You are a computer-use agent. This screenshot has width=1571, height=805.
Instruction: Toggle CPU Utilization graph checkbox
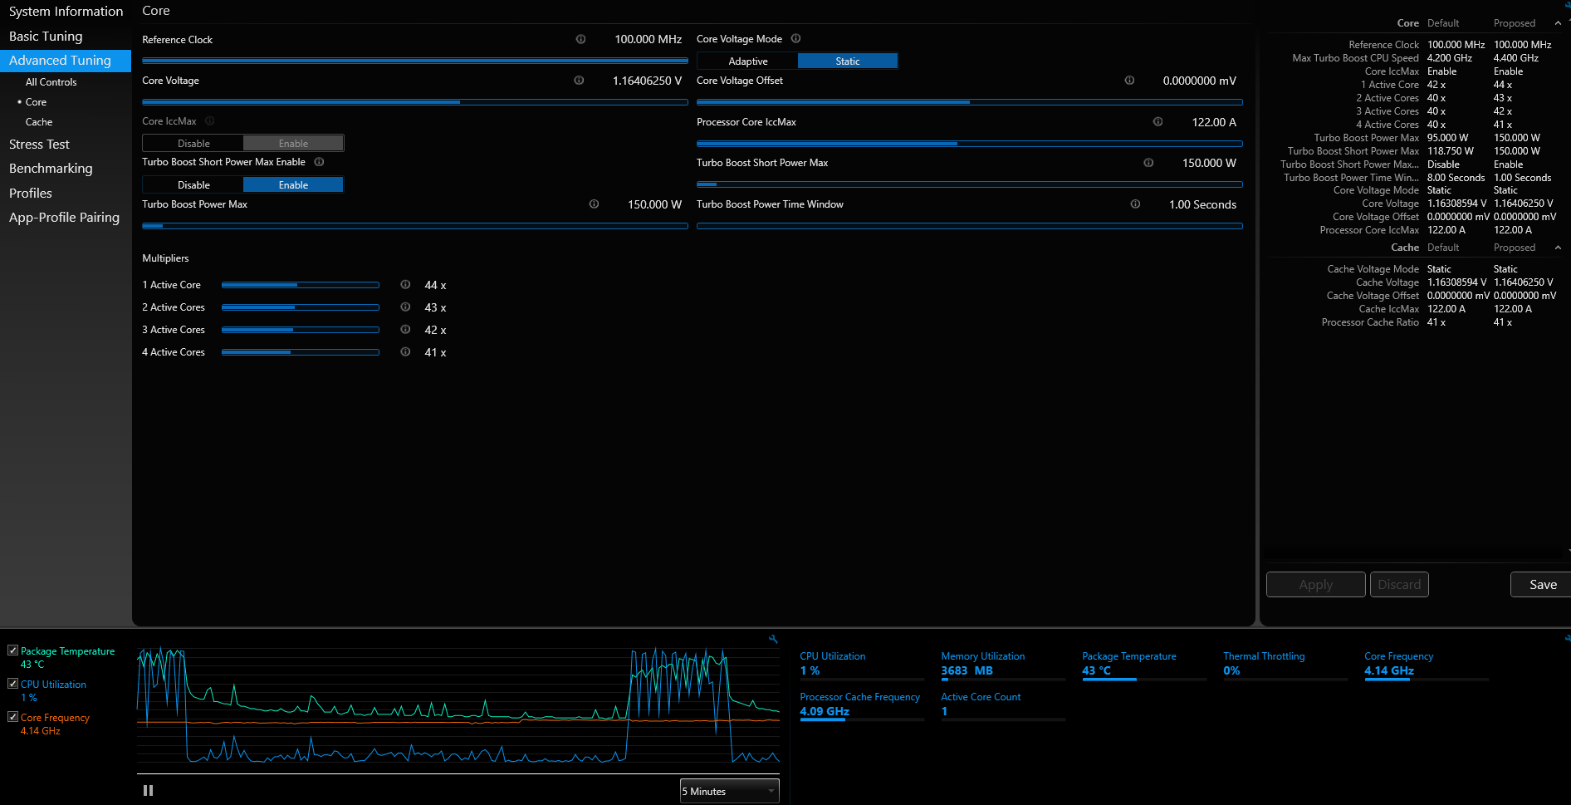(12, 684)
